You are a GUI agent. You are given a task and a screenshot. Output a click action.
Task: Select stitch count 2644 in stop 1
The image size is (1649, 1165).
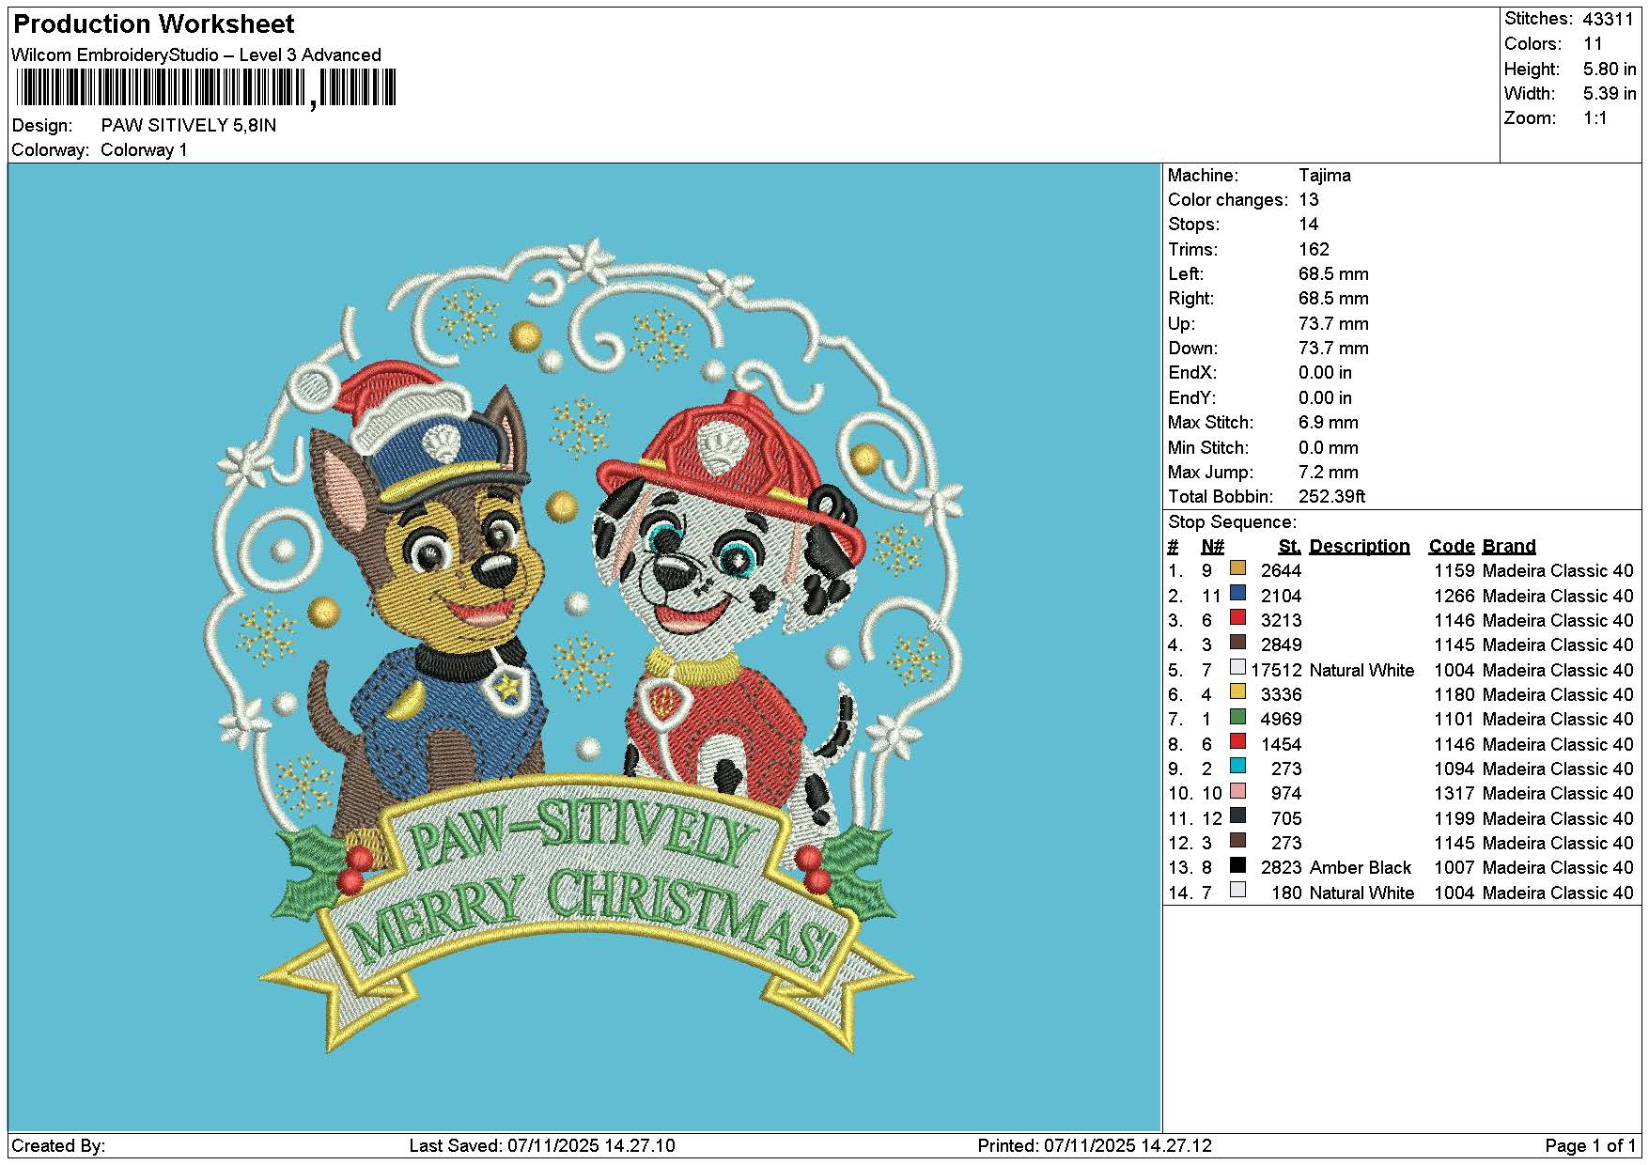coord(1282,571)
